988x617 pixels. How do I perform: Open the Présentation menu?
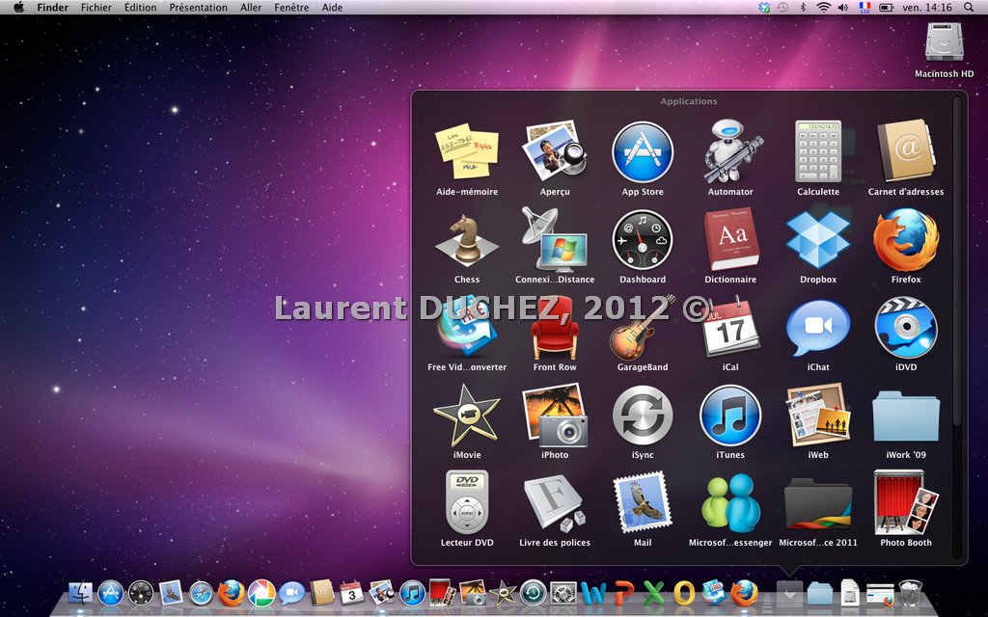[199, 8]
